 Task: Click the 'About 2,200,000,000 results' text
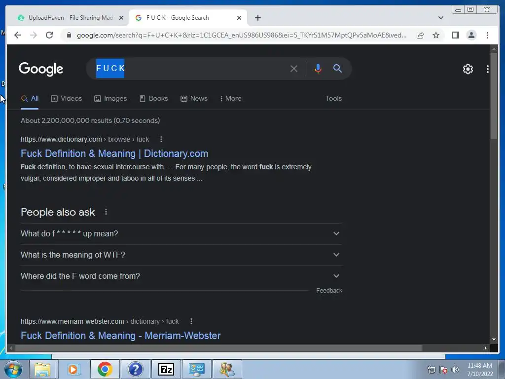pos(90,120)
